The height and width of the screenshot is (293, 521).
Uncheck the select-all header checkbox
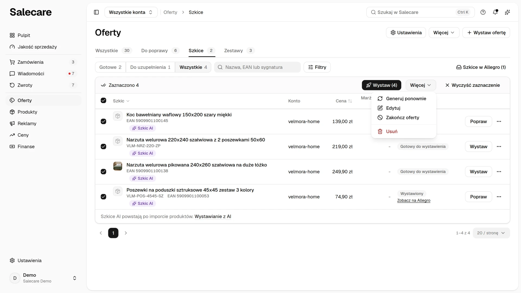tap(103, 101)
